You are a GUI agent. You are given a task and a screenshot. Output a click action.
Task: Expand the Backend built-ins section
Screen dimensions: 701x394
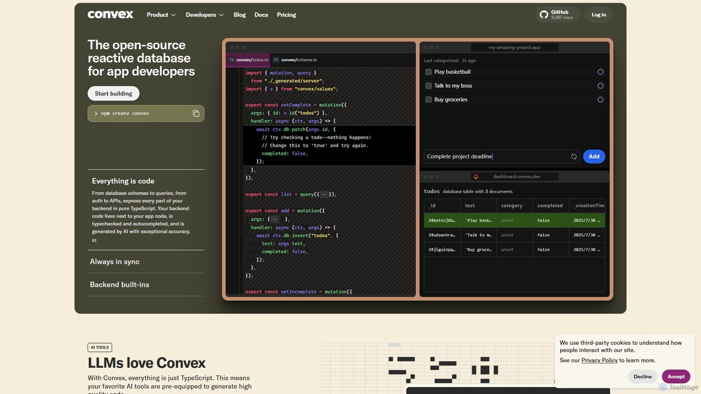[x=146, y=285]
